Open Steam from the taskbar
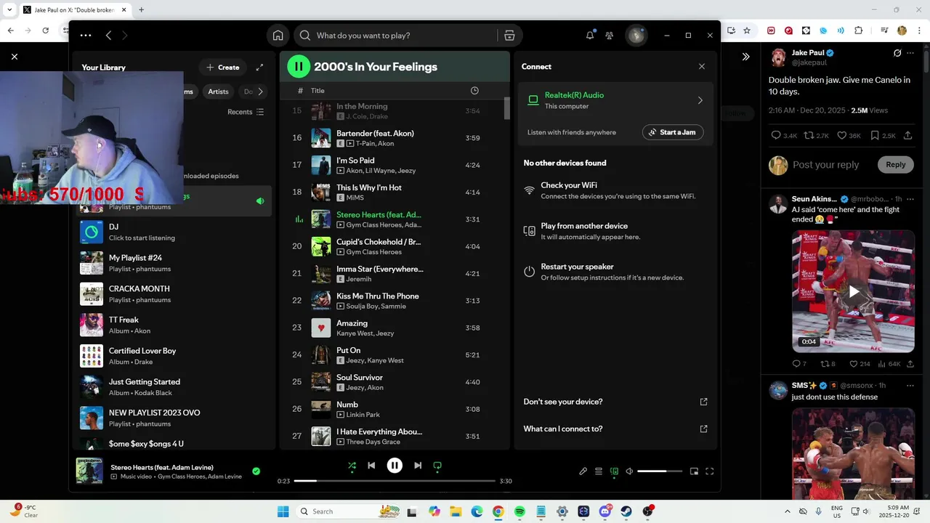This screenshot has width=930, height=523. tap(626, 511)
